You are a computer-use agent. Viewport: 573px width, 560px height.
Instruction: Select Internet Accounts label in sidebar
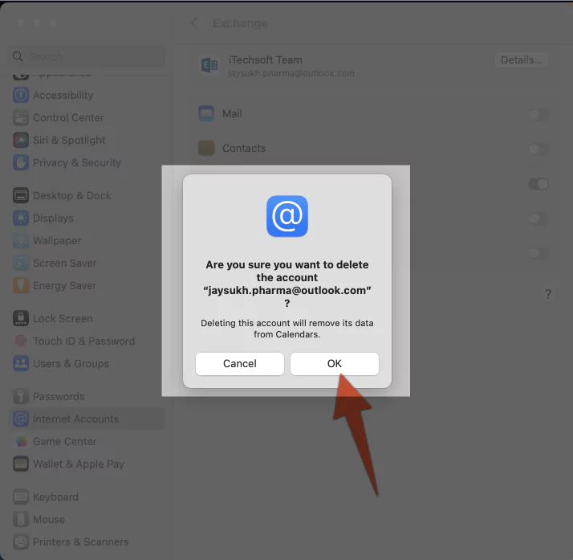click(x=76, y=419)
